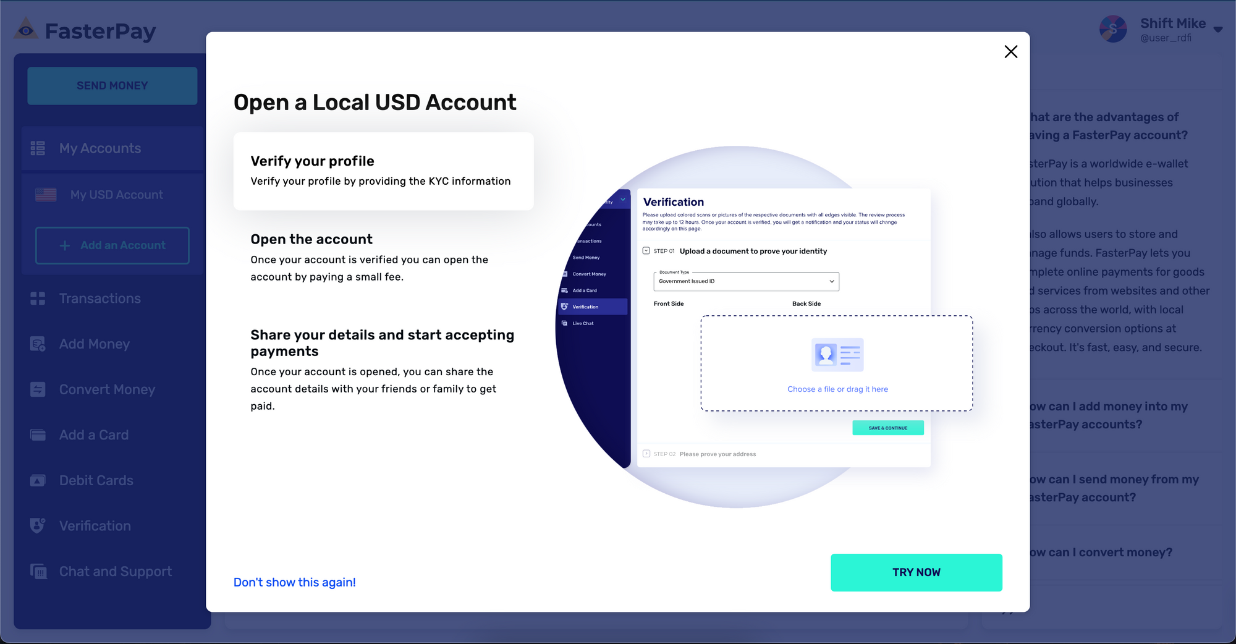The width and height of the screenshot is (1236, 644).
Task: Click the Chat and Support icon
Action: (x=38, y=572)
